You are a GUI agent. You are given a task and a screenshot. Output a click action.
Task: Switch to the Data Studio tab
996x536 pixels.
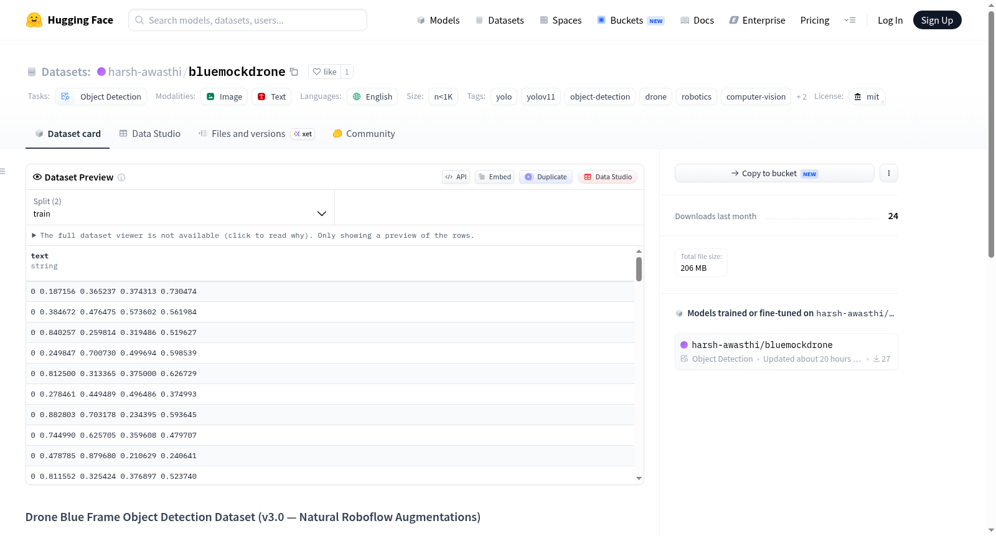click(x=150, y=134)
